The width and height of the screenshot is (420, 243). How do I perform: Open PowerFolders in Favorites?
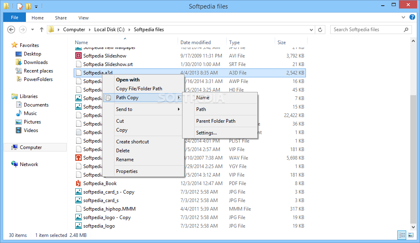[38, 79]
